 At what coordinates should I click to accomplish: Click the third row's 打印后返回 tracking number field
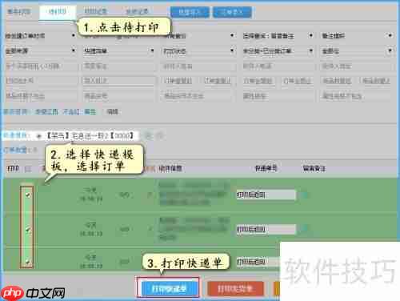(258, 262)
